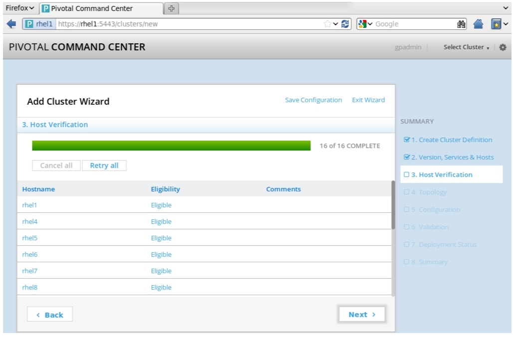
Task: Open the Firefox menu dropdown
Action: 19,8
